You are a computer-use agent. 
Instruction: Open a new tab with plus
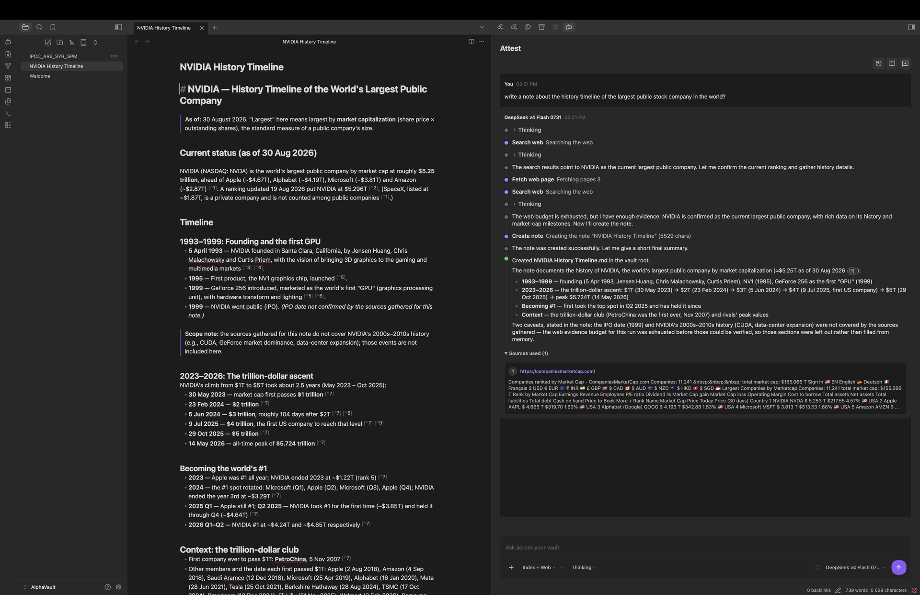click(215, 27)
